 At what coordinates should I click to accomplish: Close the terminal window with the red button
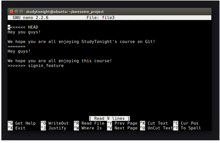11,12
